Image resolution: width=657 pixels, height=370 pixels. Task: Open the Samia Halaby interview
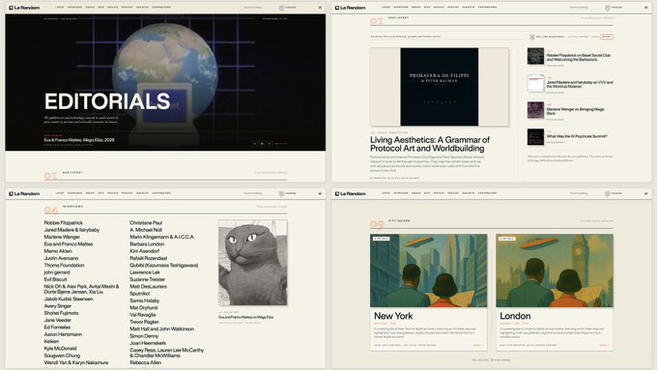tap(145, 300)
